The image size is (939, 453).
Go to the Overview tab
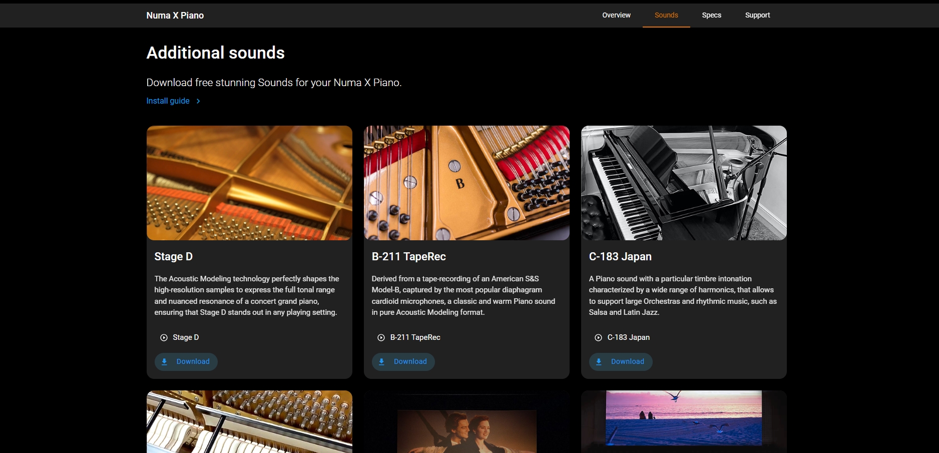click(x=616, y=15)
